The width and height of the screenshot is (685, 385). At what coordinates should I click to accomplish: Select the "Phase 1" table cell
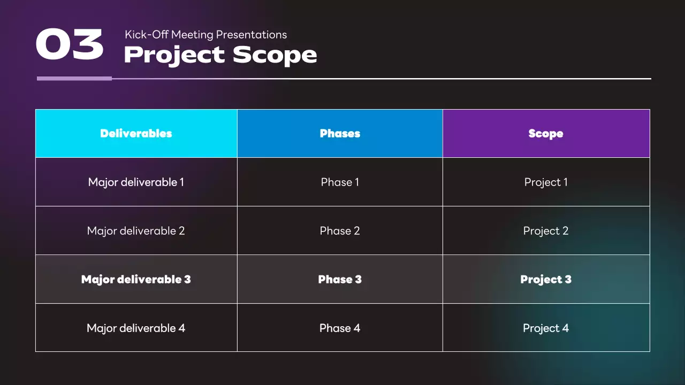click(340, 182)
